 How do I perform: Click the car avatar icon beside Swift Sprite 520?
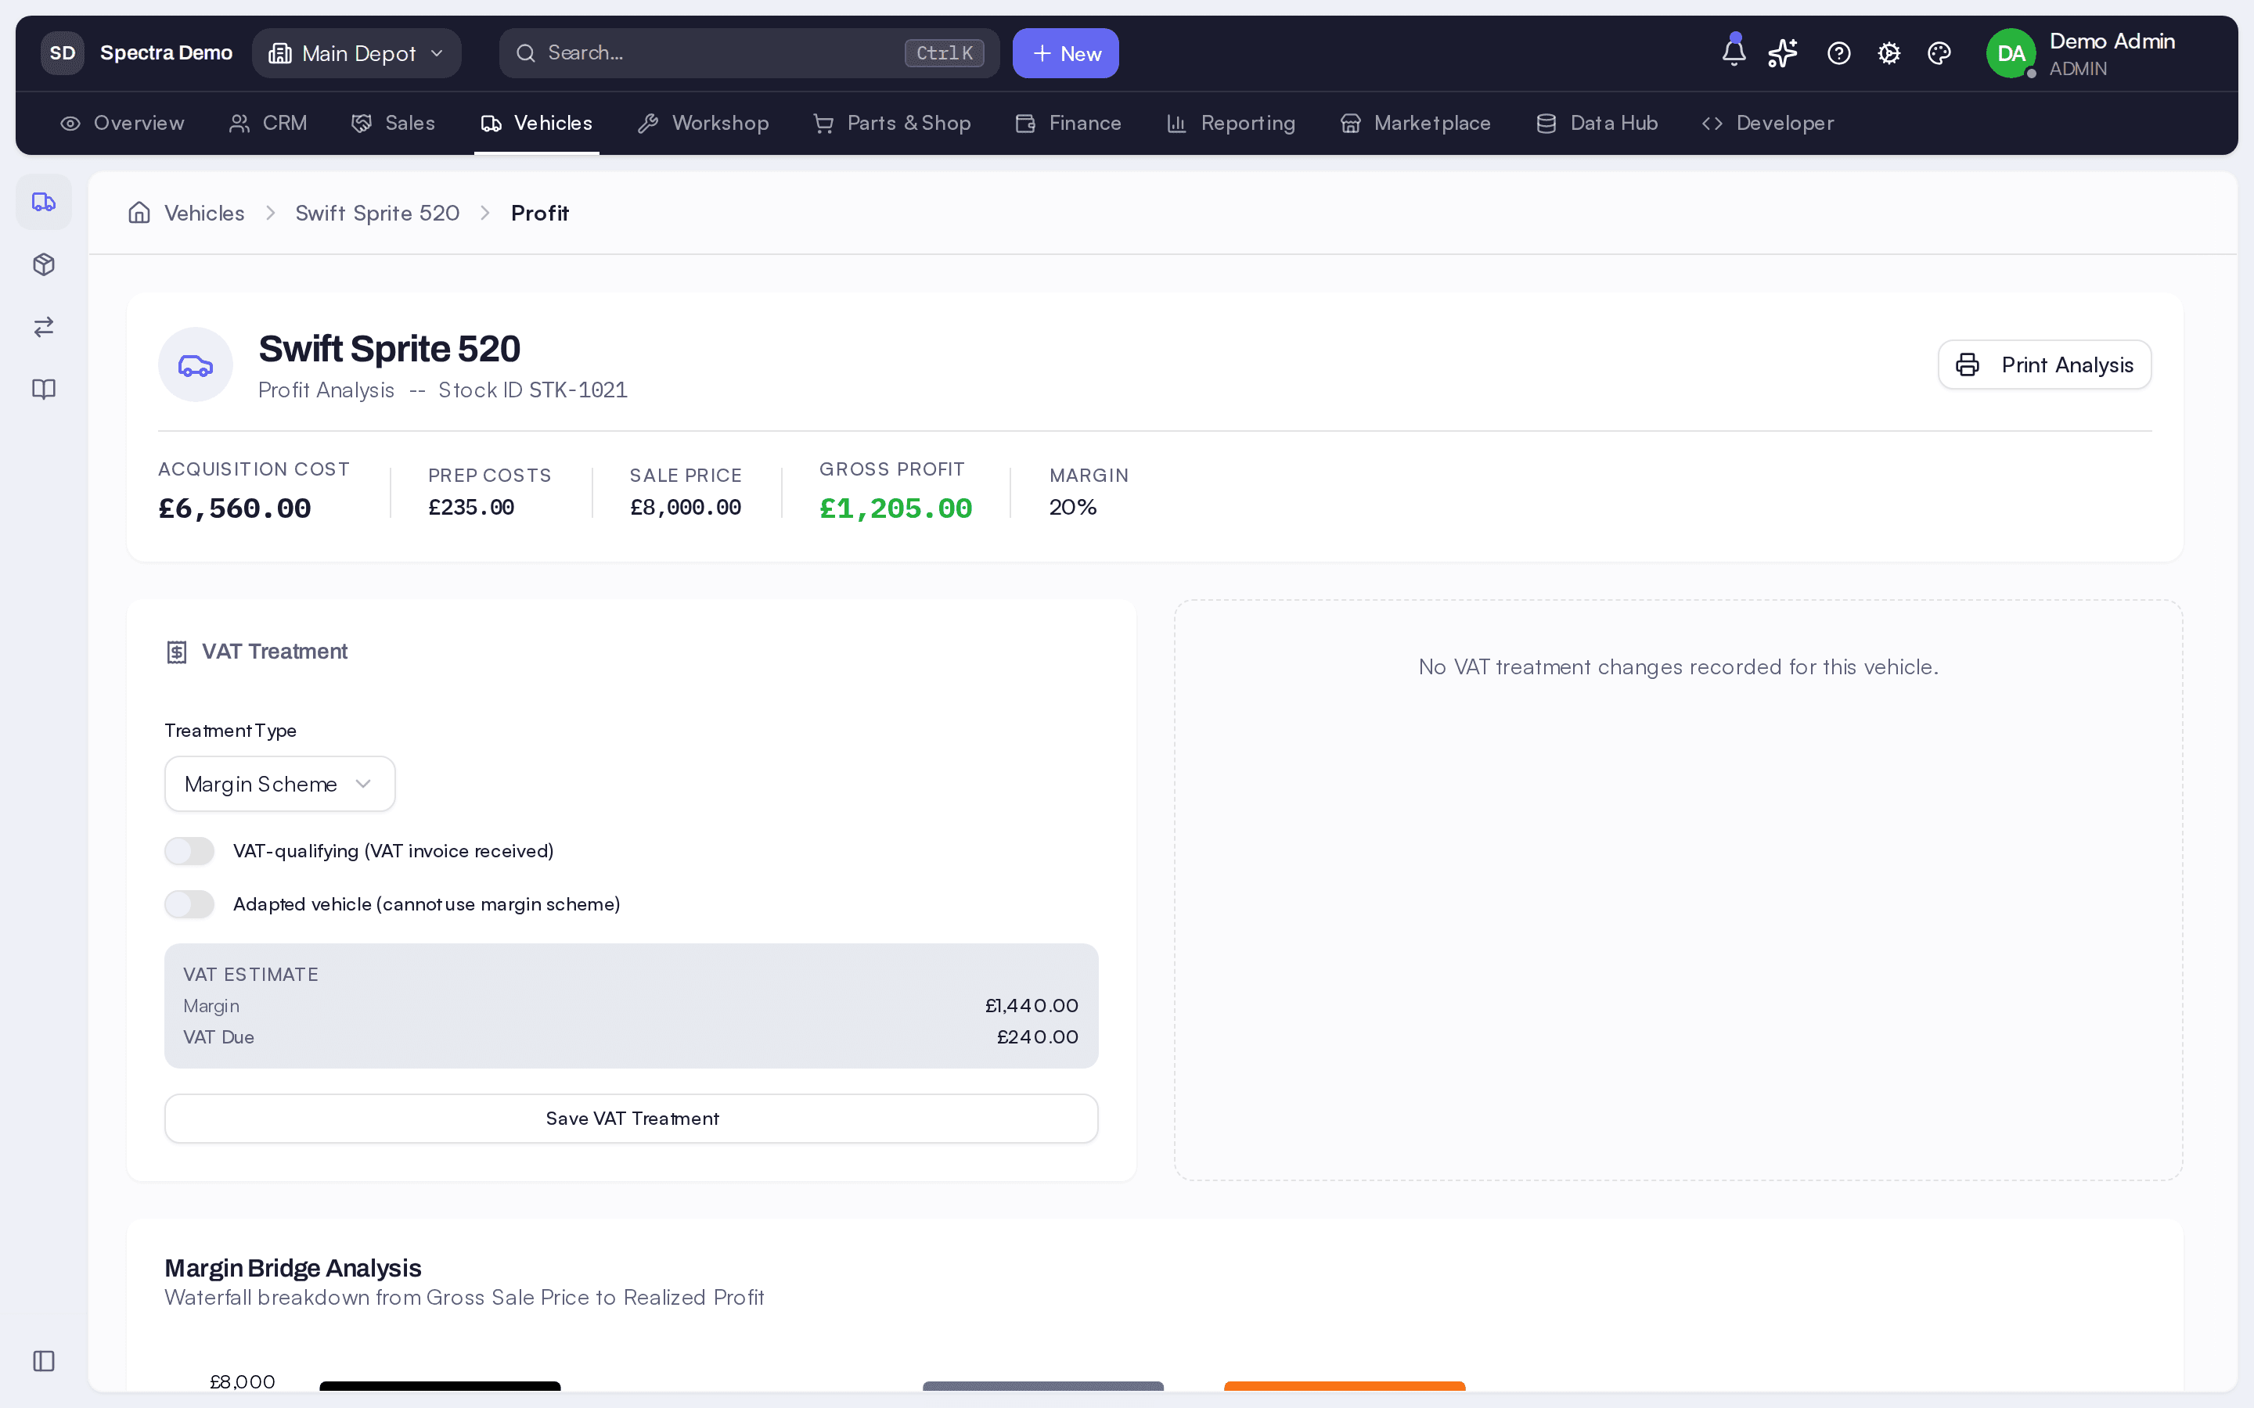tap(196, 364)
